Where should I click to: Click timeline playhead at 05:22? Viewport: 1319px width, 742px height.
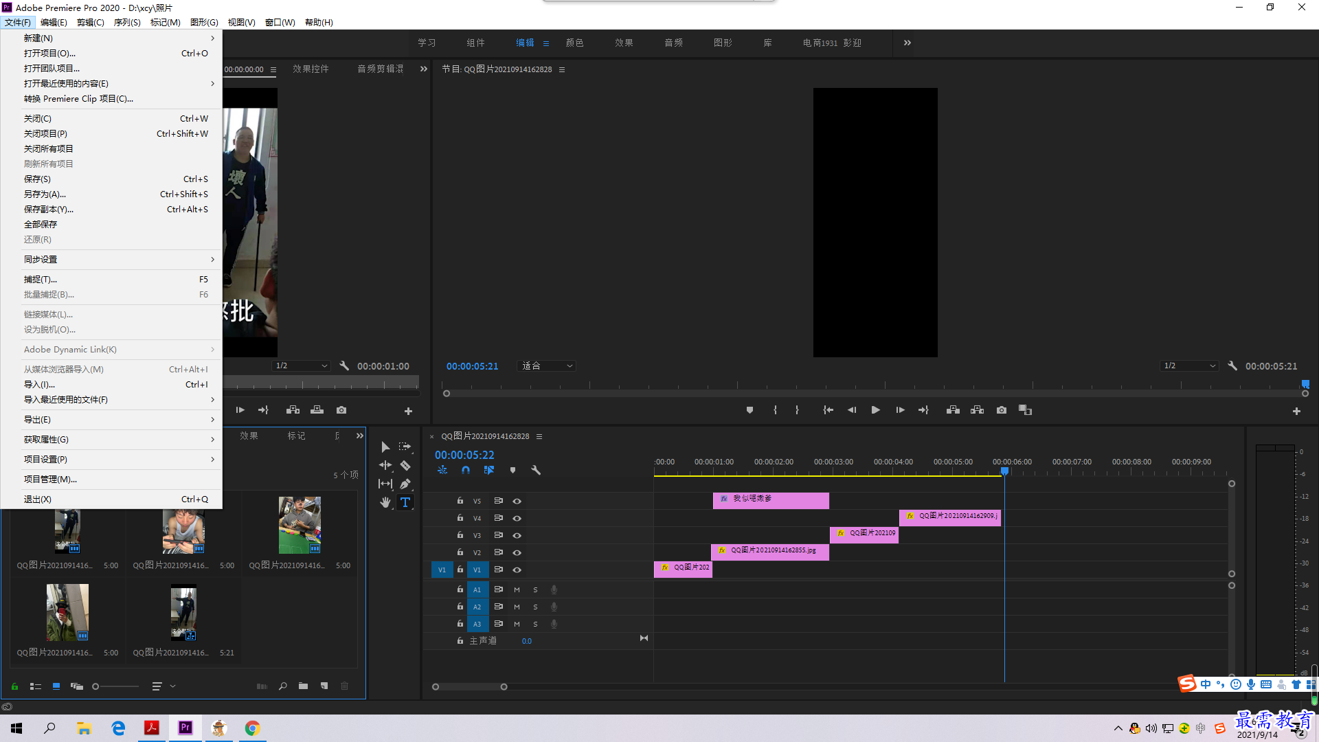[x=1004, y=471]
